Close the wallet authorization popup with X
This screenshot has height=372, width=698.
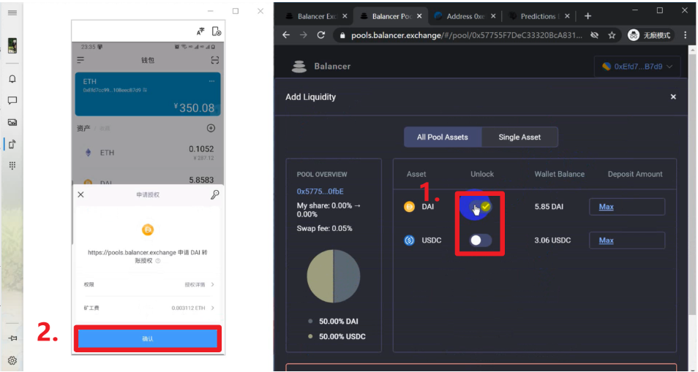tap(80, 195)
